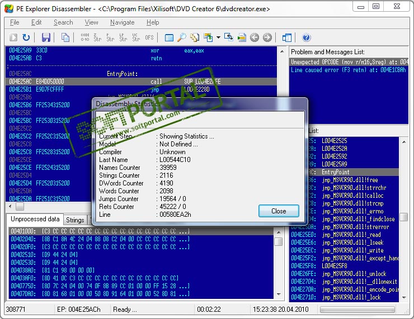Open the Help menu
Viewport: 414px width, 319px height.
[153, 22]
